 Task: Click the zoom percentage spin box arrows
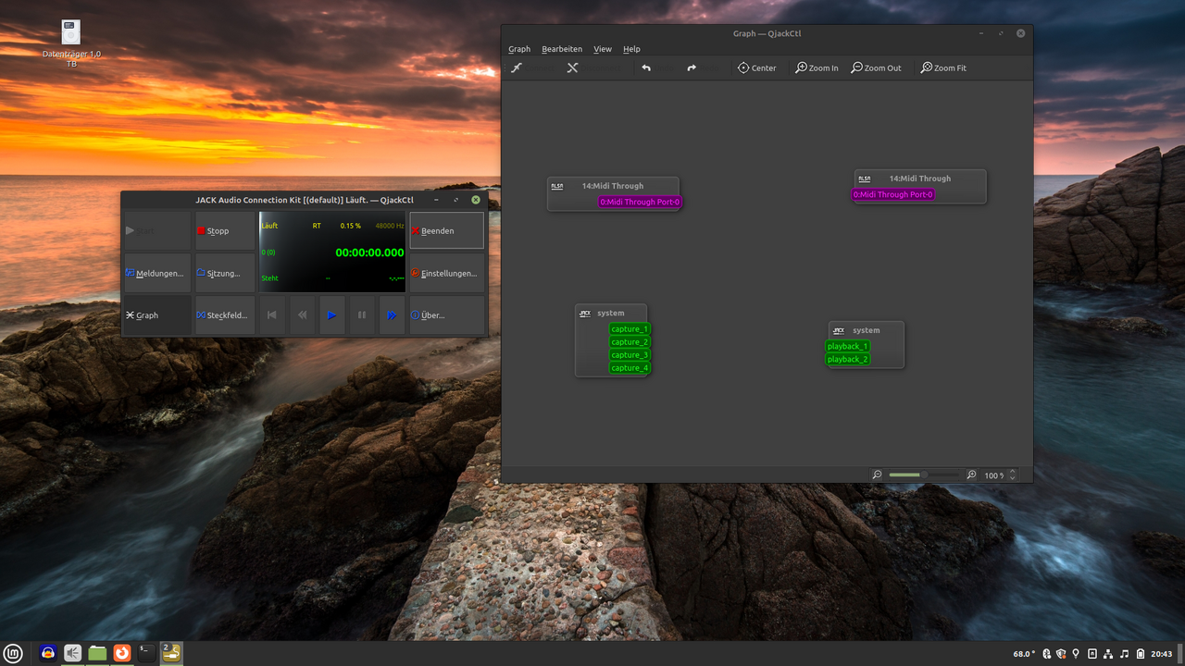point(1012,475)
